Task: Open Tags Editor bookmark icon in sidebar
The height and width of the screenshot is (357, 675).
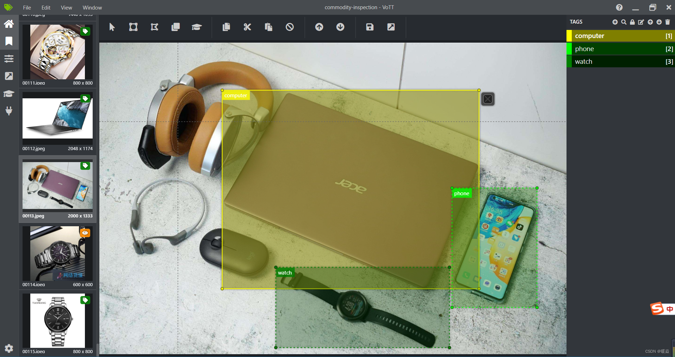Action: pos(9,41)
